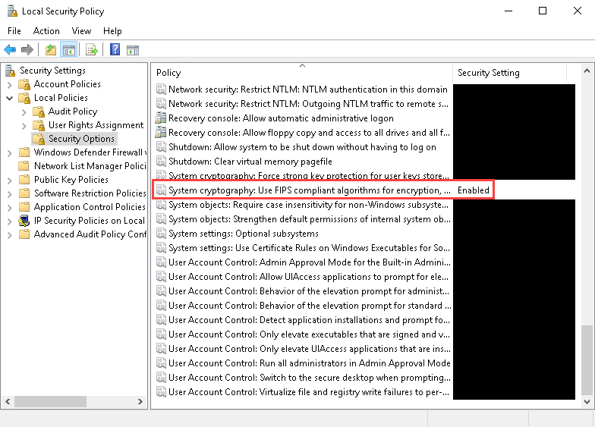Expand the Account Policies node

(x=9, y=84)
